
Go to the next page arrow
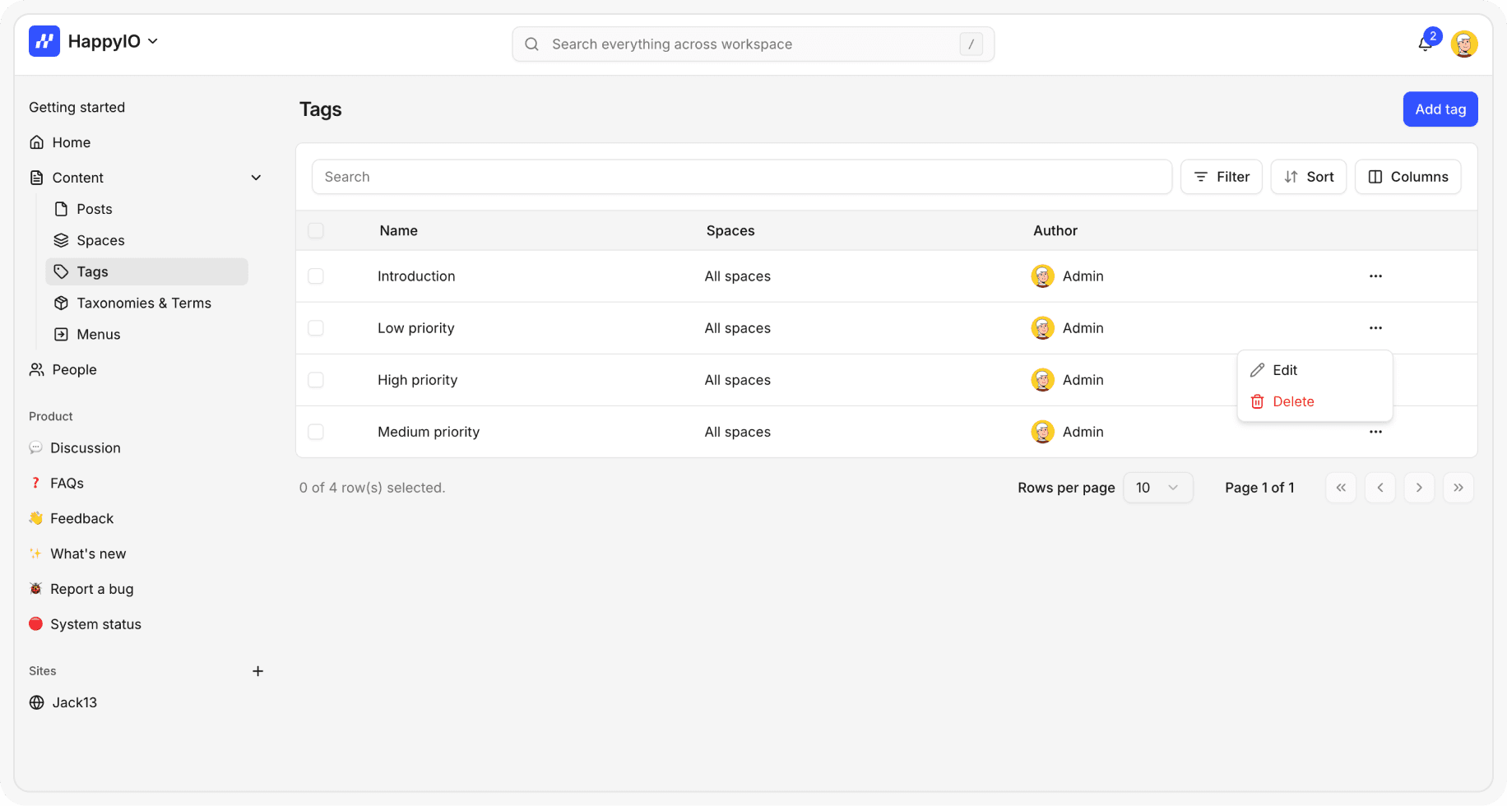1419,488
